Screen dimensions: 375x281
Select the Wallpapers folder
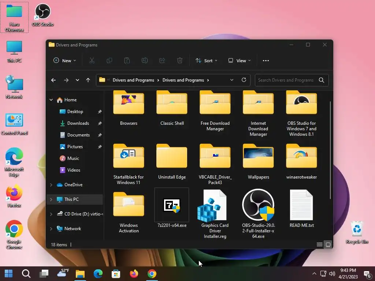point(258,162)
